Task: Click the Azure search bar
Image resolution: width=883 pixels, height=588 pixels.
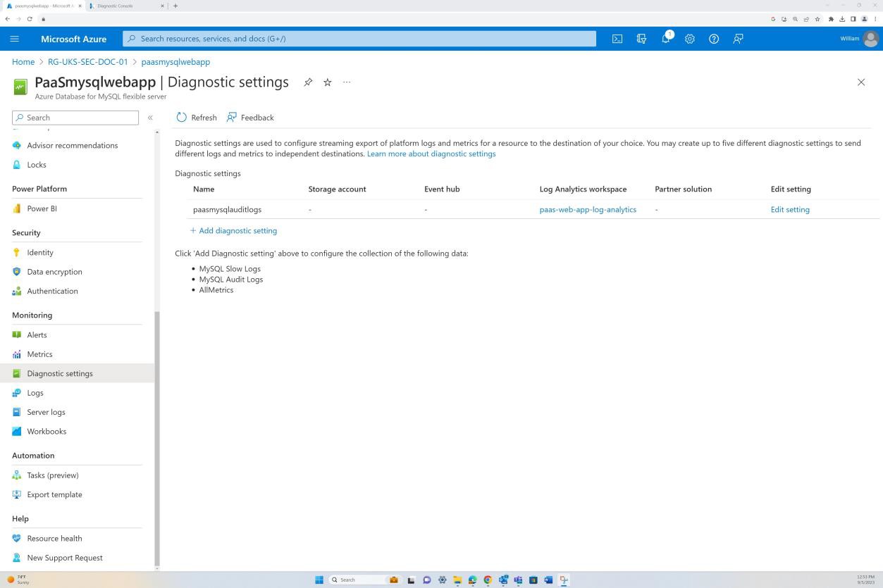Action: click(359, 39)
